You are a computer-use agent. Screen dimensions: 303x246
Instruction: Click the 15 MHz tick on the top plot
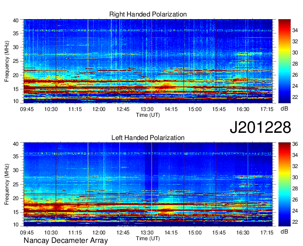point(16,89)
